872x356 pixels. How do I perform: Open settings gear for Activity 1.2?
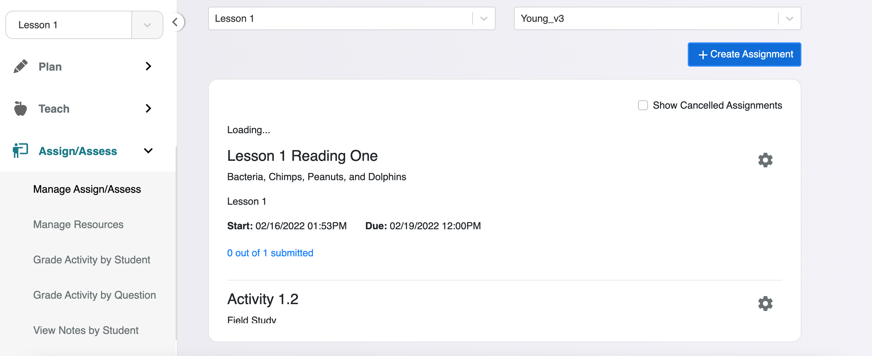tap(765, 303)
